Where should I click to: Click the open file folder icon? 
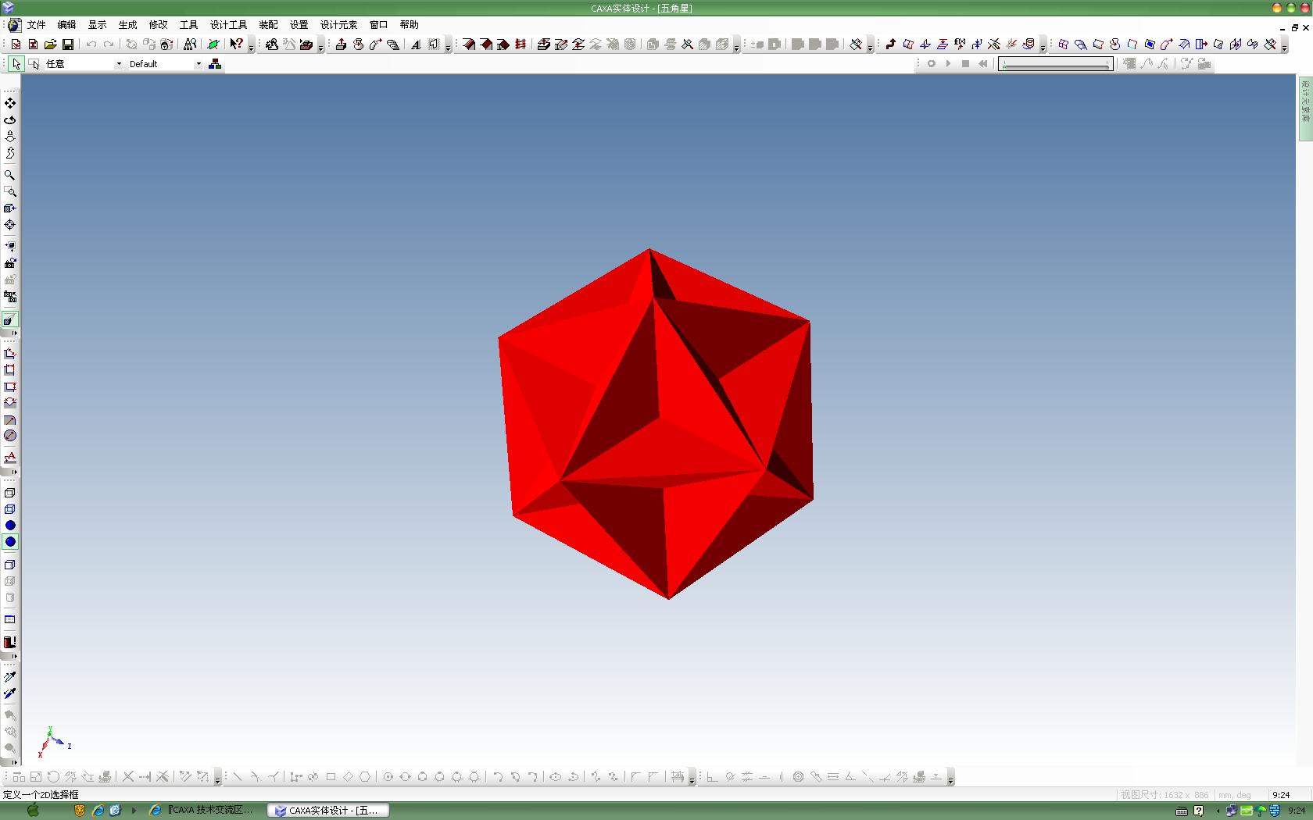51,45
